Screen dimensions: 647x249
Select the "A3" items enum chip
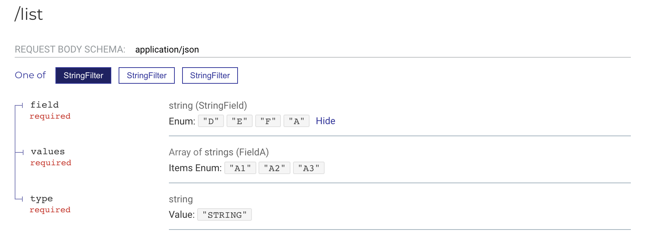pos(309,168)
